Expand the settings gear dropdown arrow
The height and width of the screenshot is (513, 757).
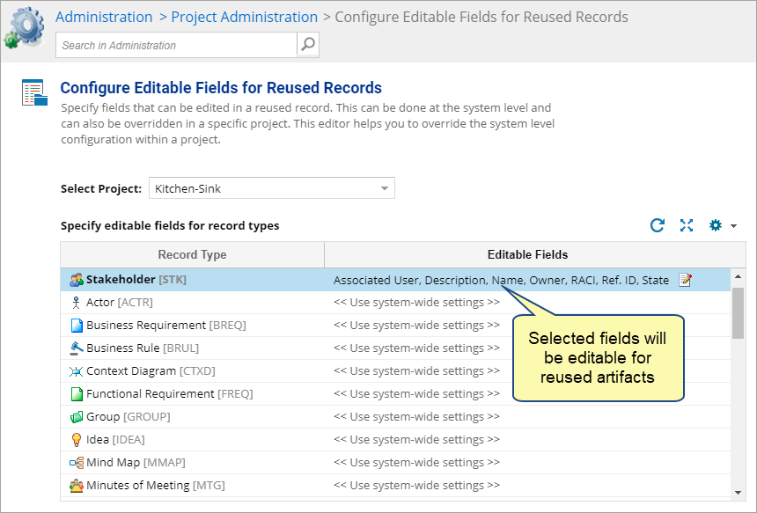(x=734, y=226)
